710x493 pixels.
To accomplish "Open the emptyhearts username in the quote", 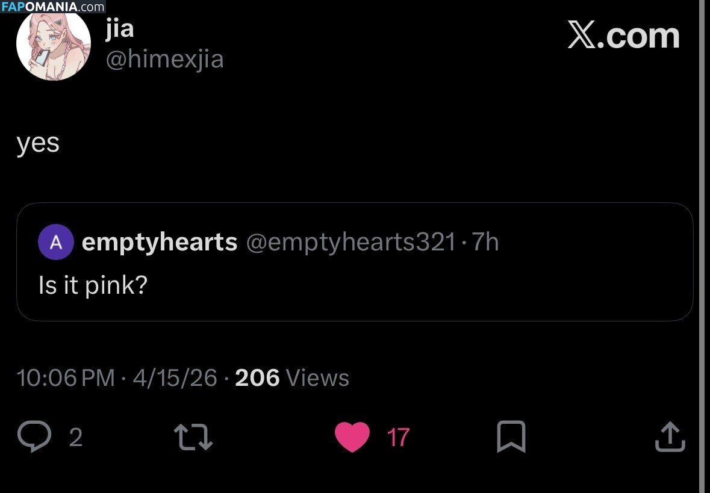I will point(160,242).
